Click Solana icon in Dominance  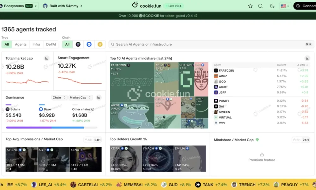[8, 109]
